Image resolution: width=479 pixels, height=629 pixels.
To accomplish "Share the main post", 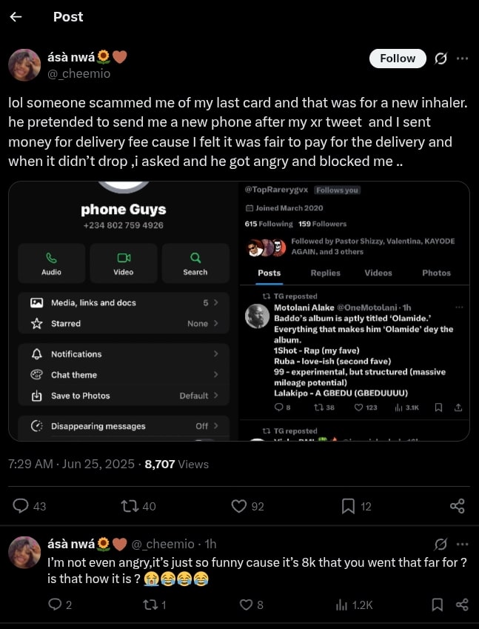I will click(458, 506).
